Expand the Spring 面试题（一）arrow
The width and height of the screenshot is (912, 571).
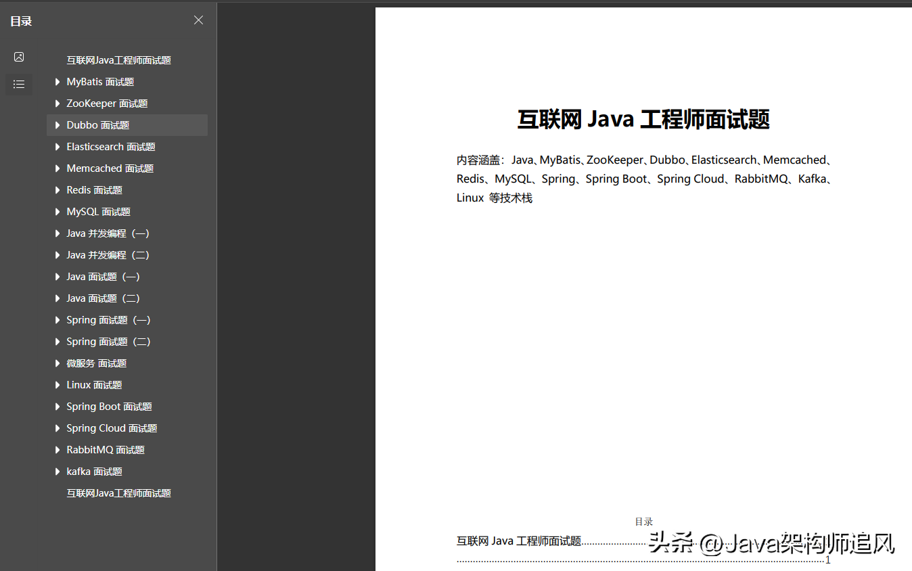pyautogui.click(x=58, y=320)
